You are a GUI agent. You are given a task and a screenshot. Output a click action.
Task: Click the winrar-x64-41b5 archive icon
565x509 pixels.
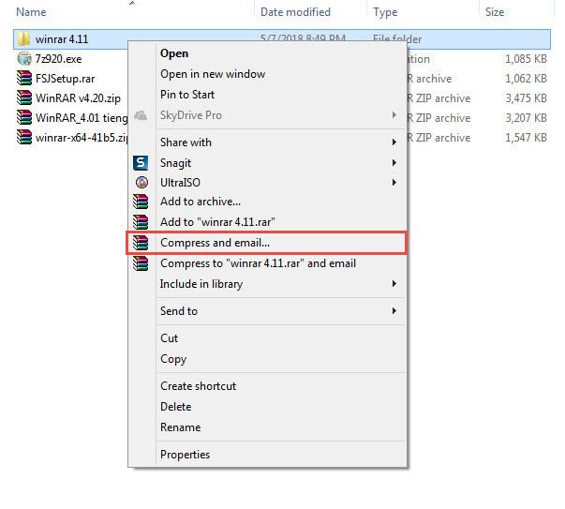[x=24, y=138]
